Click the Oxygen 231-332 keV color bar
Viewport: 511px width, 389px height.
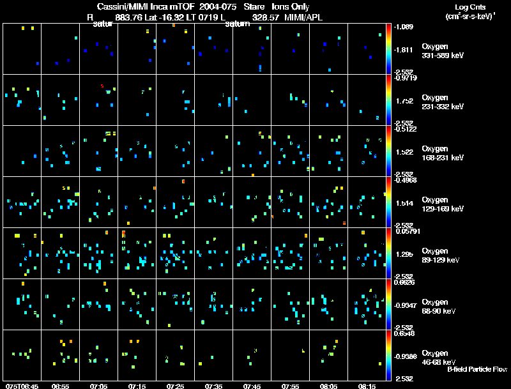[x=388, y=100]
